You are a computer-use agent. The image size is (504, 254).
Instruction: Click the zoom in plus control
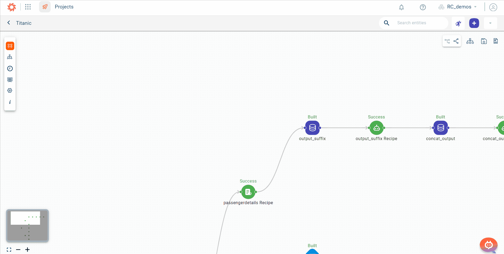27,250
